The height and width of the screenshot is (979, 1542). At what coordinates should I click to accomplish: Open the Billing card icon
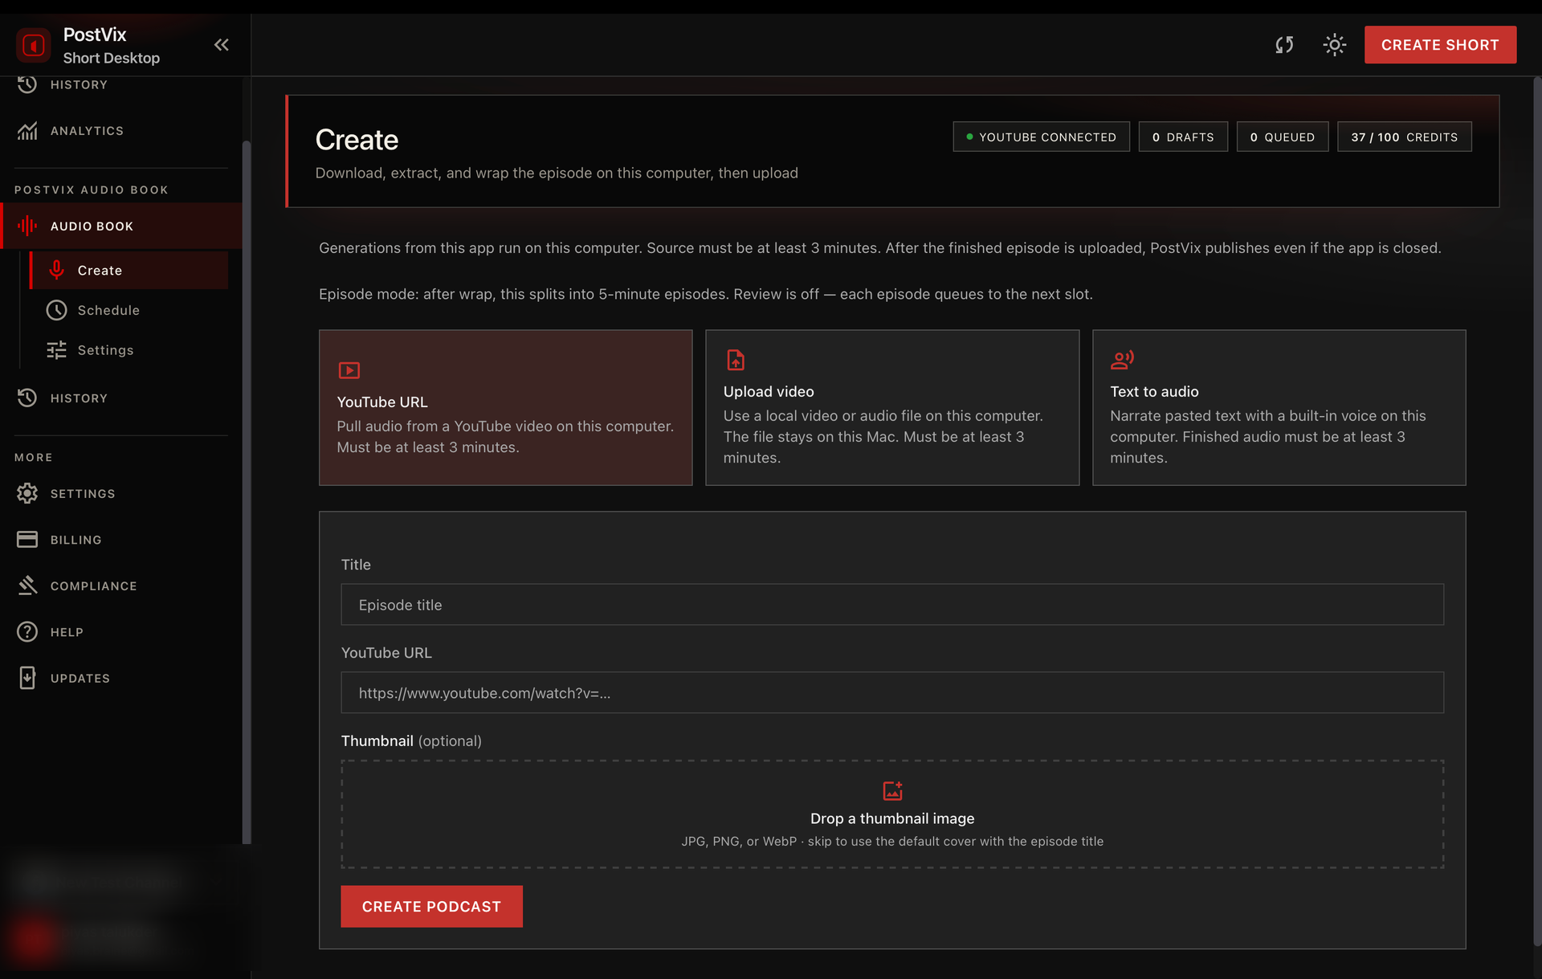click(27, 540)
